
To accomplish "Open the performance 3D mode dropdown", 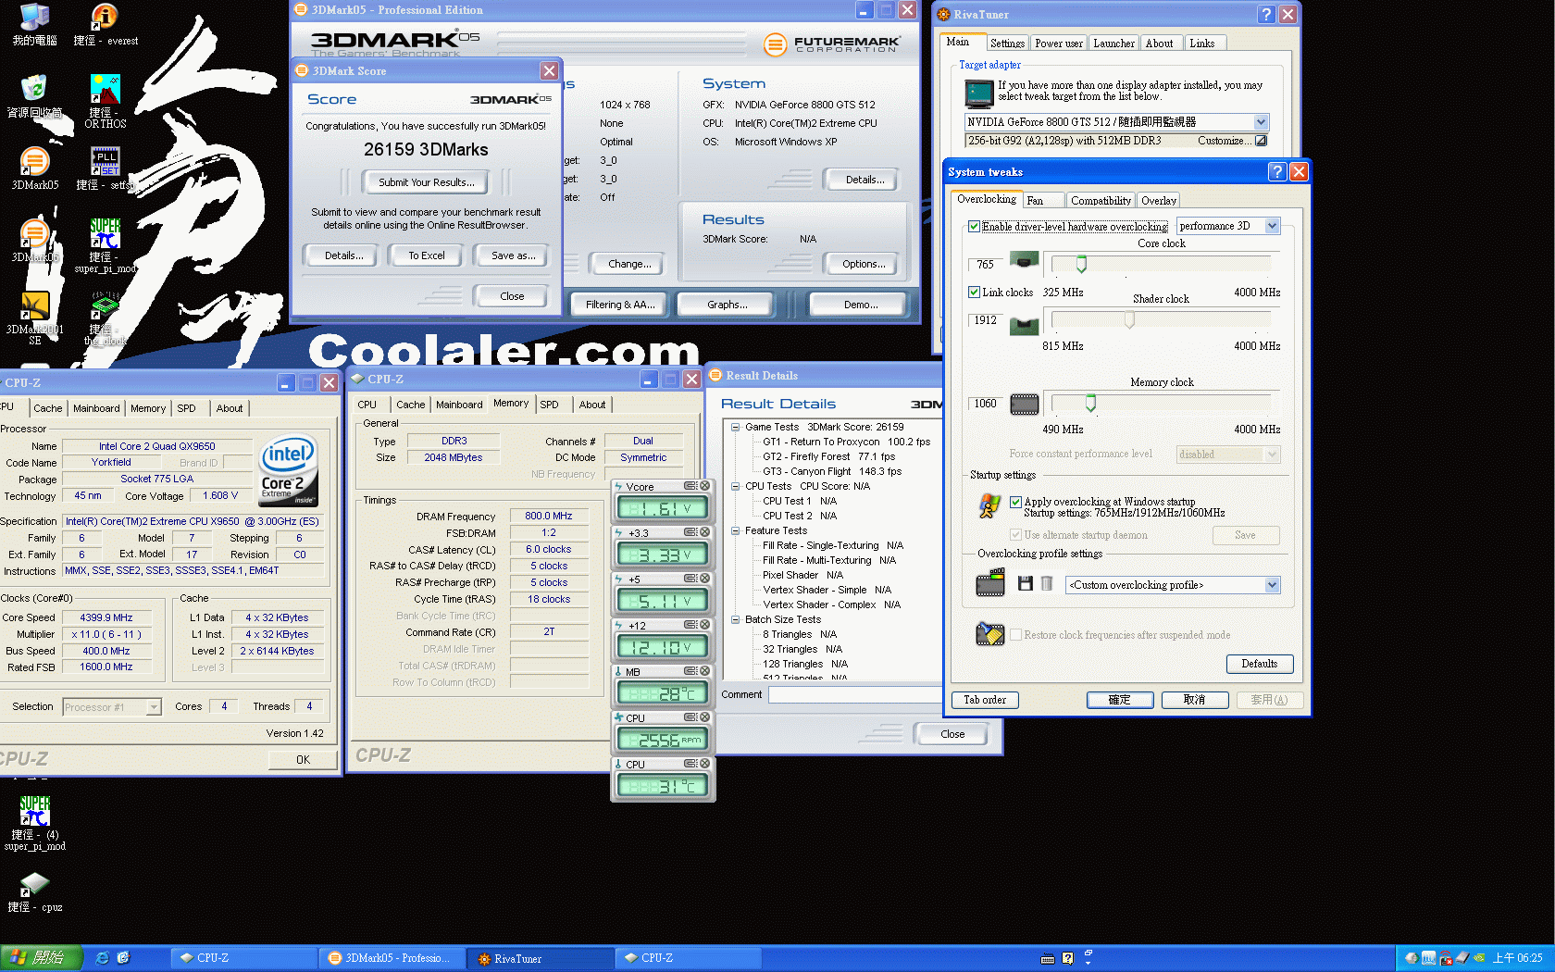I will [1272, 226].
